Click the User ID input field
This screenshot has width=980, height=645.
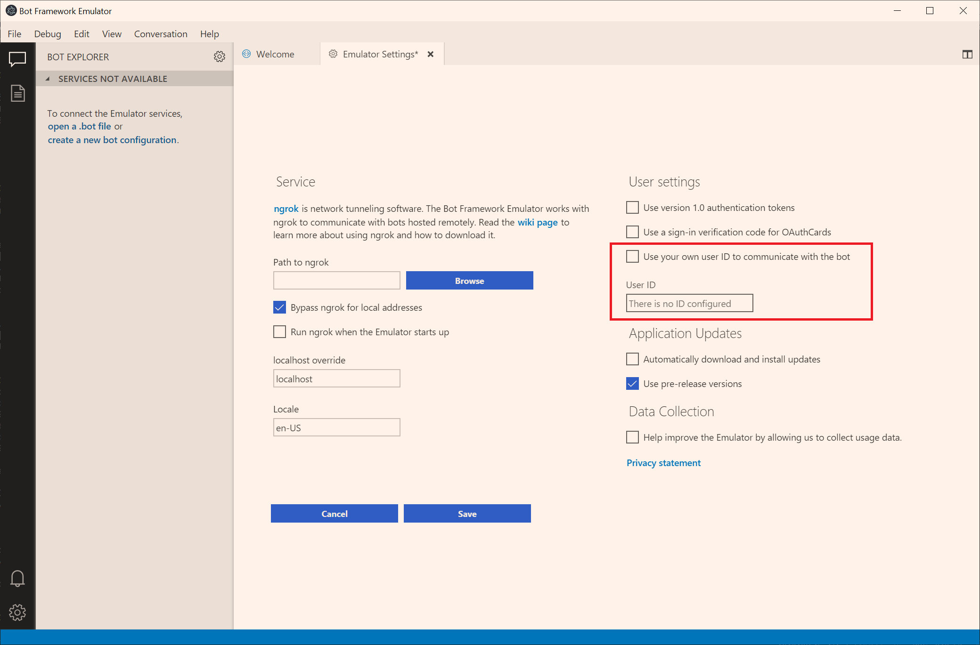pos(690,303)
